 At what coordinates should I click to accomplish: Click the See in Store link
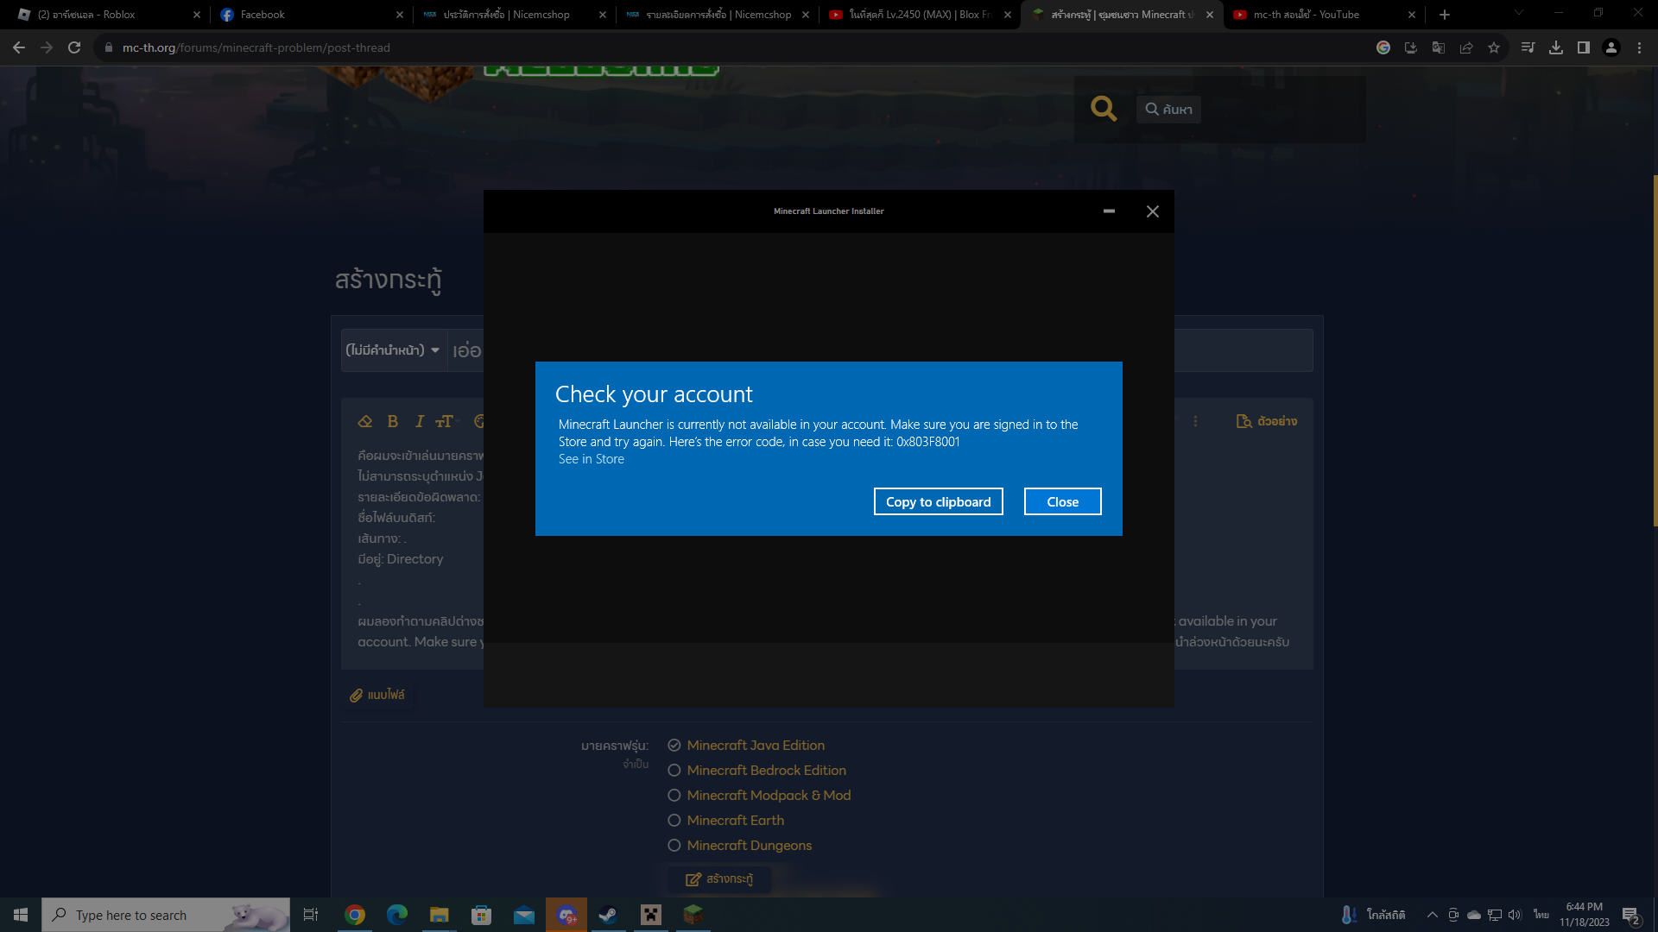(591, 459)
